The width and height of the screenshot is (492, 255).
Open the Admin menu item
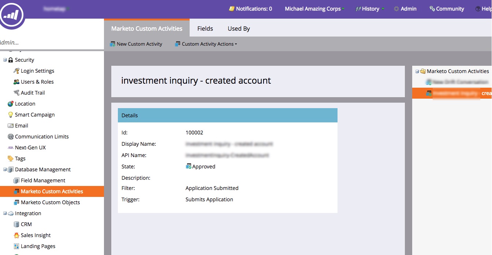tap(405, 9)
